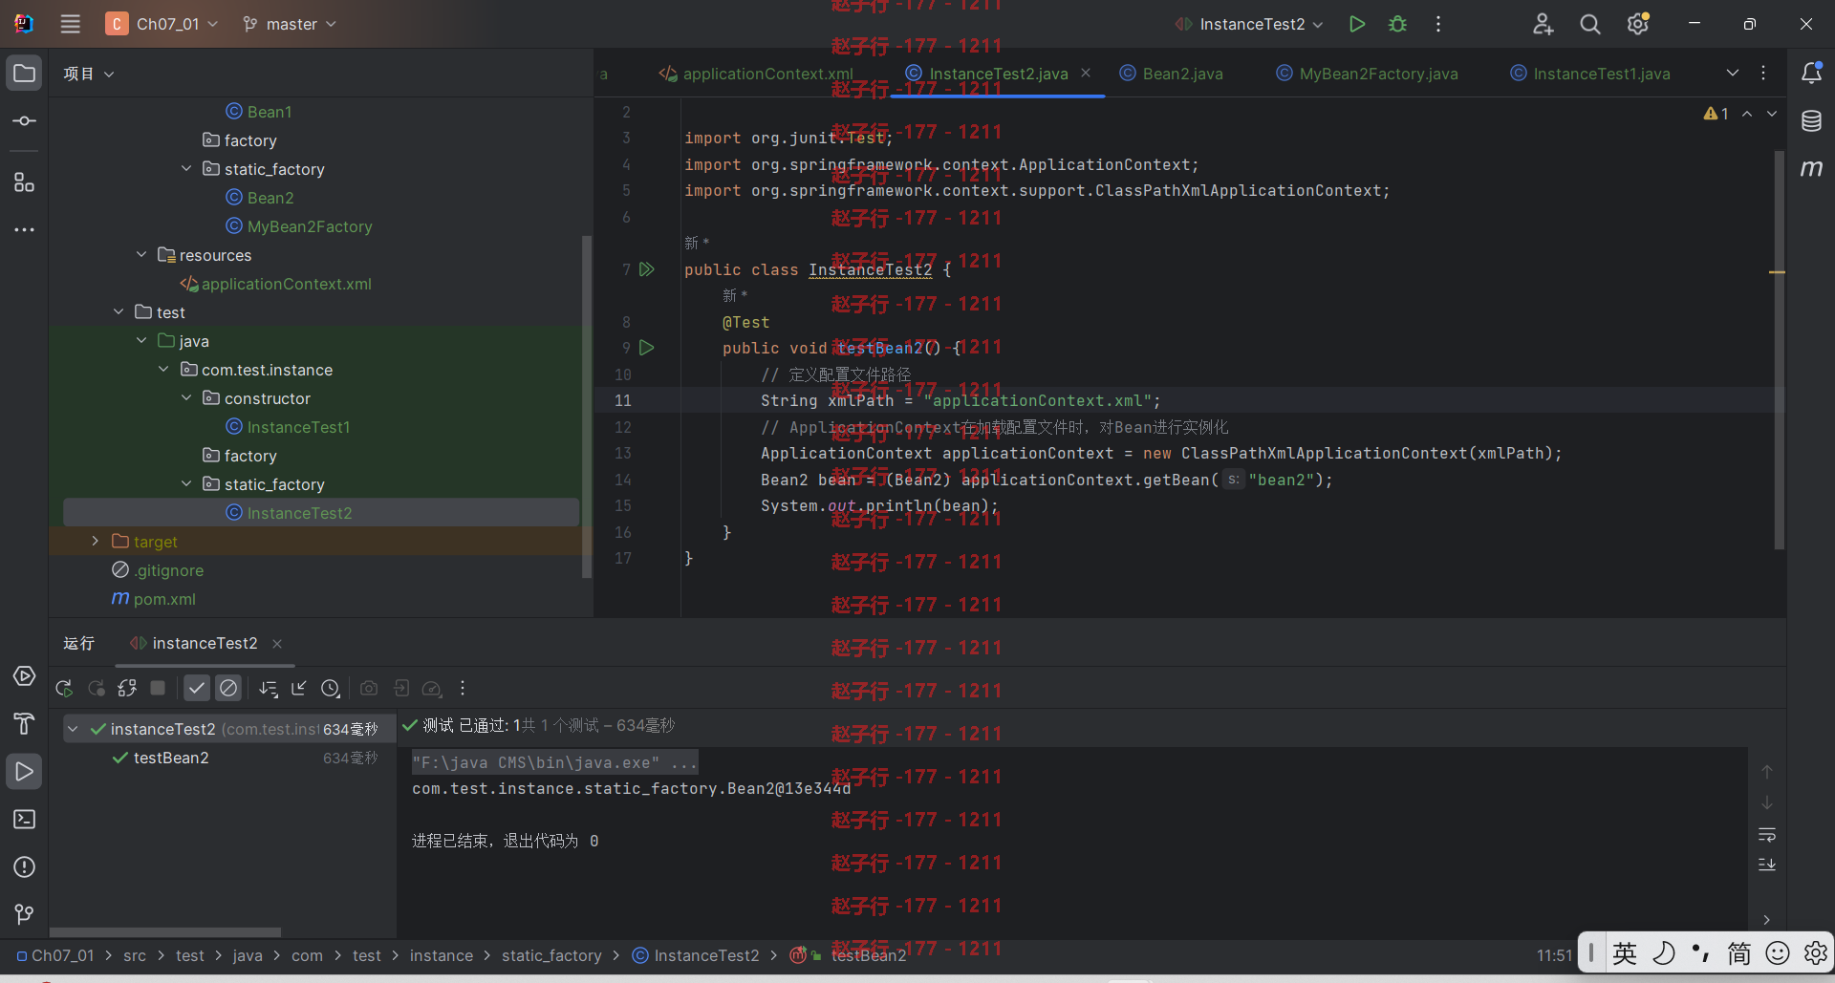Switch to MyBean2Factory.java tab
This screenshot has width=1835, height=983.
tap(1368, 74)
